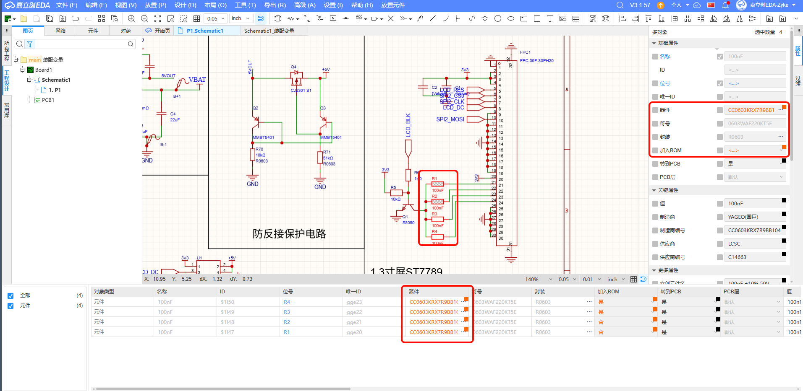Screen dimensions: 803x391
Task: Click the Undo arrow icon
Action: 76,18
